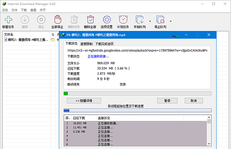The image size is (231, 149).
Task: Click the googlevideo.com download URL text
Action: click(x=138, y=50)
